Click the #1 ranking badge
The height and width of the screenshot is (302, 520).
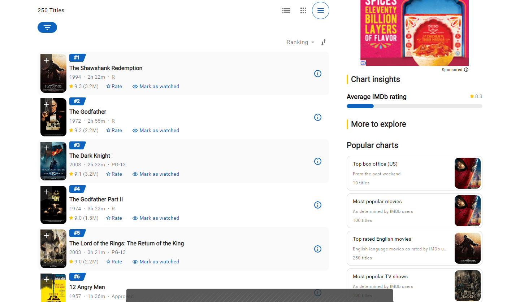click(77, 58)
